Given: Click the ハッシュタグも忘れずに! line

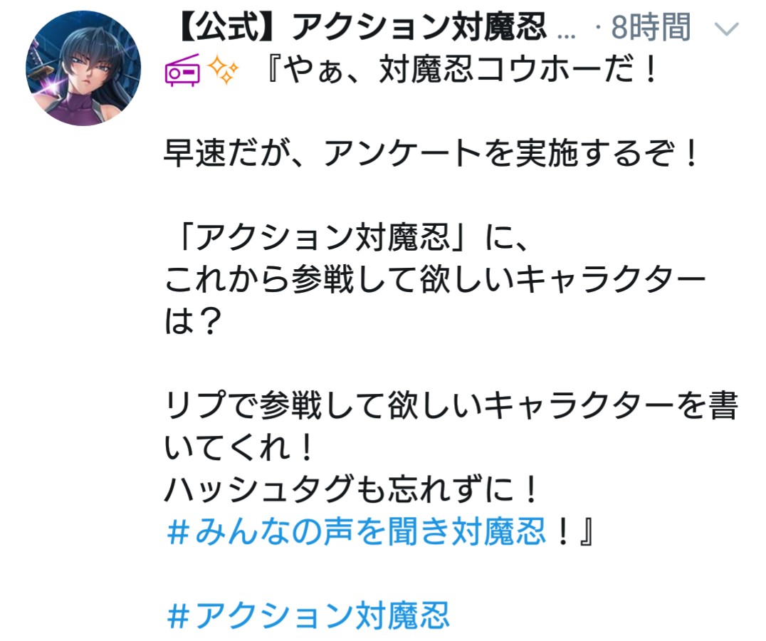Looking at the screenshot, I should pyautogui.click(x=351, y=489).
